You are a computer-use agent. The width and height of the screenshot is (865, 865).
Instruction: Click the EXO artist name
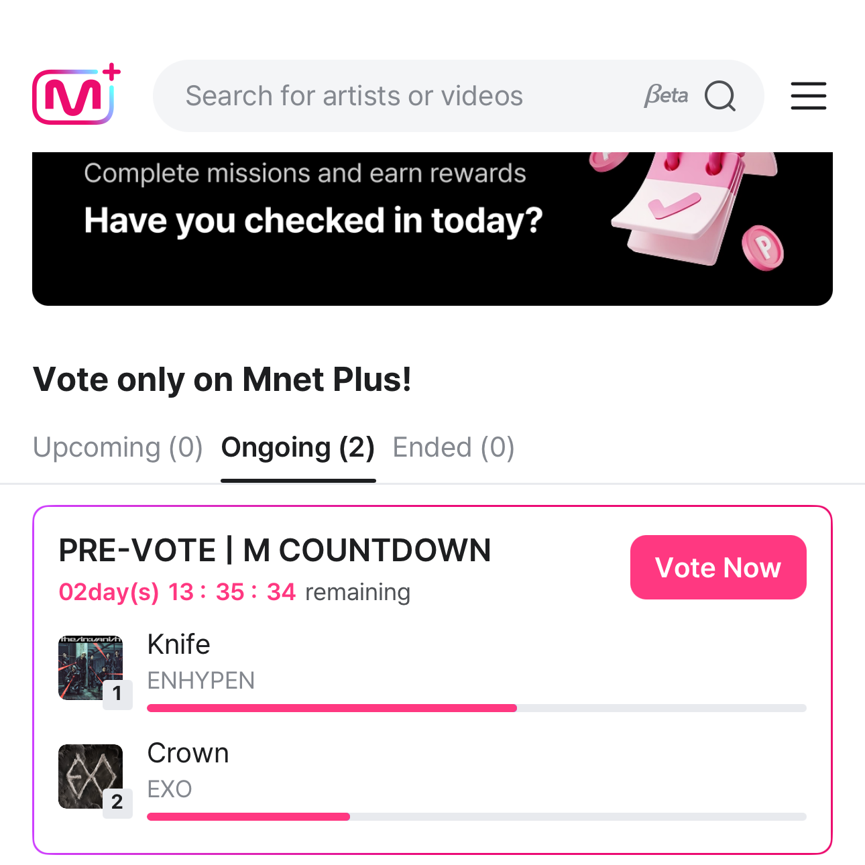click(x=170, y=789)
